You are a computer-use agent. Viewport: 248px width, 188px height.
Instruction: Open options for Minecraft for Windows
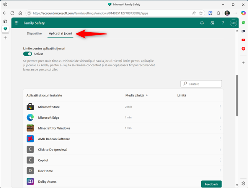tap(220, 128)
